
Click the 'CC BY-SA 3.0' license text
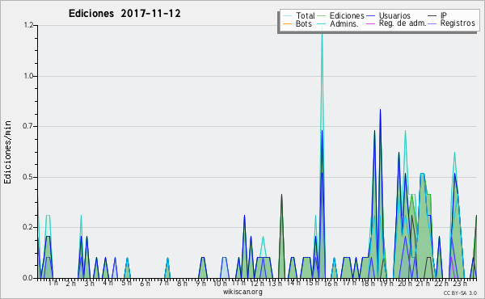pos(460,293)
